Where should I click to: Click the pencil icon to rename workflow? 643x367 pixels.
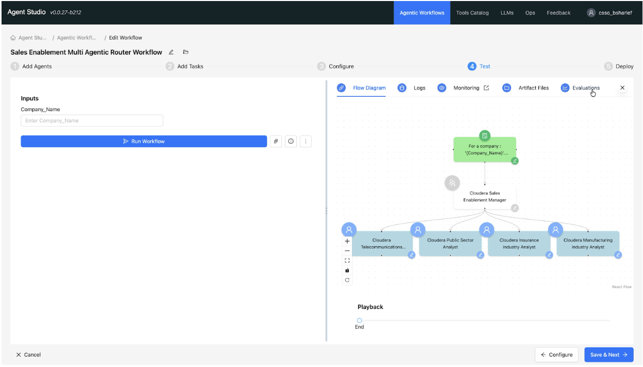(x=171, y=52)
